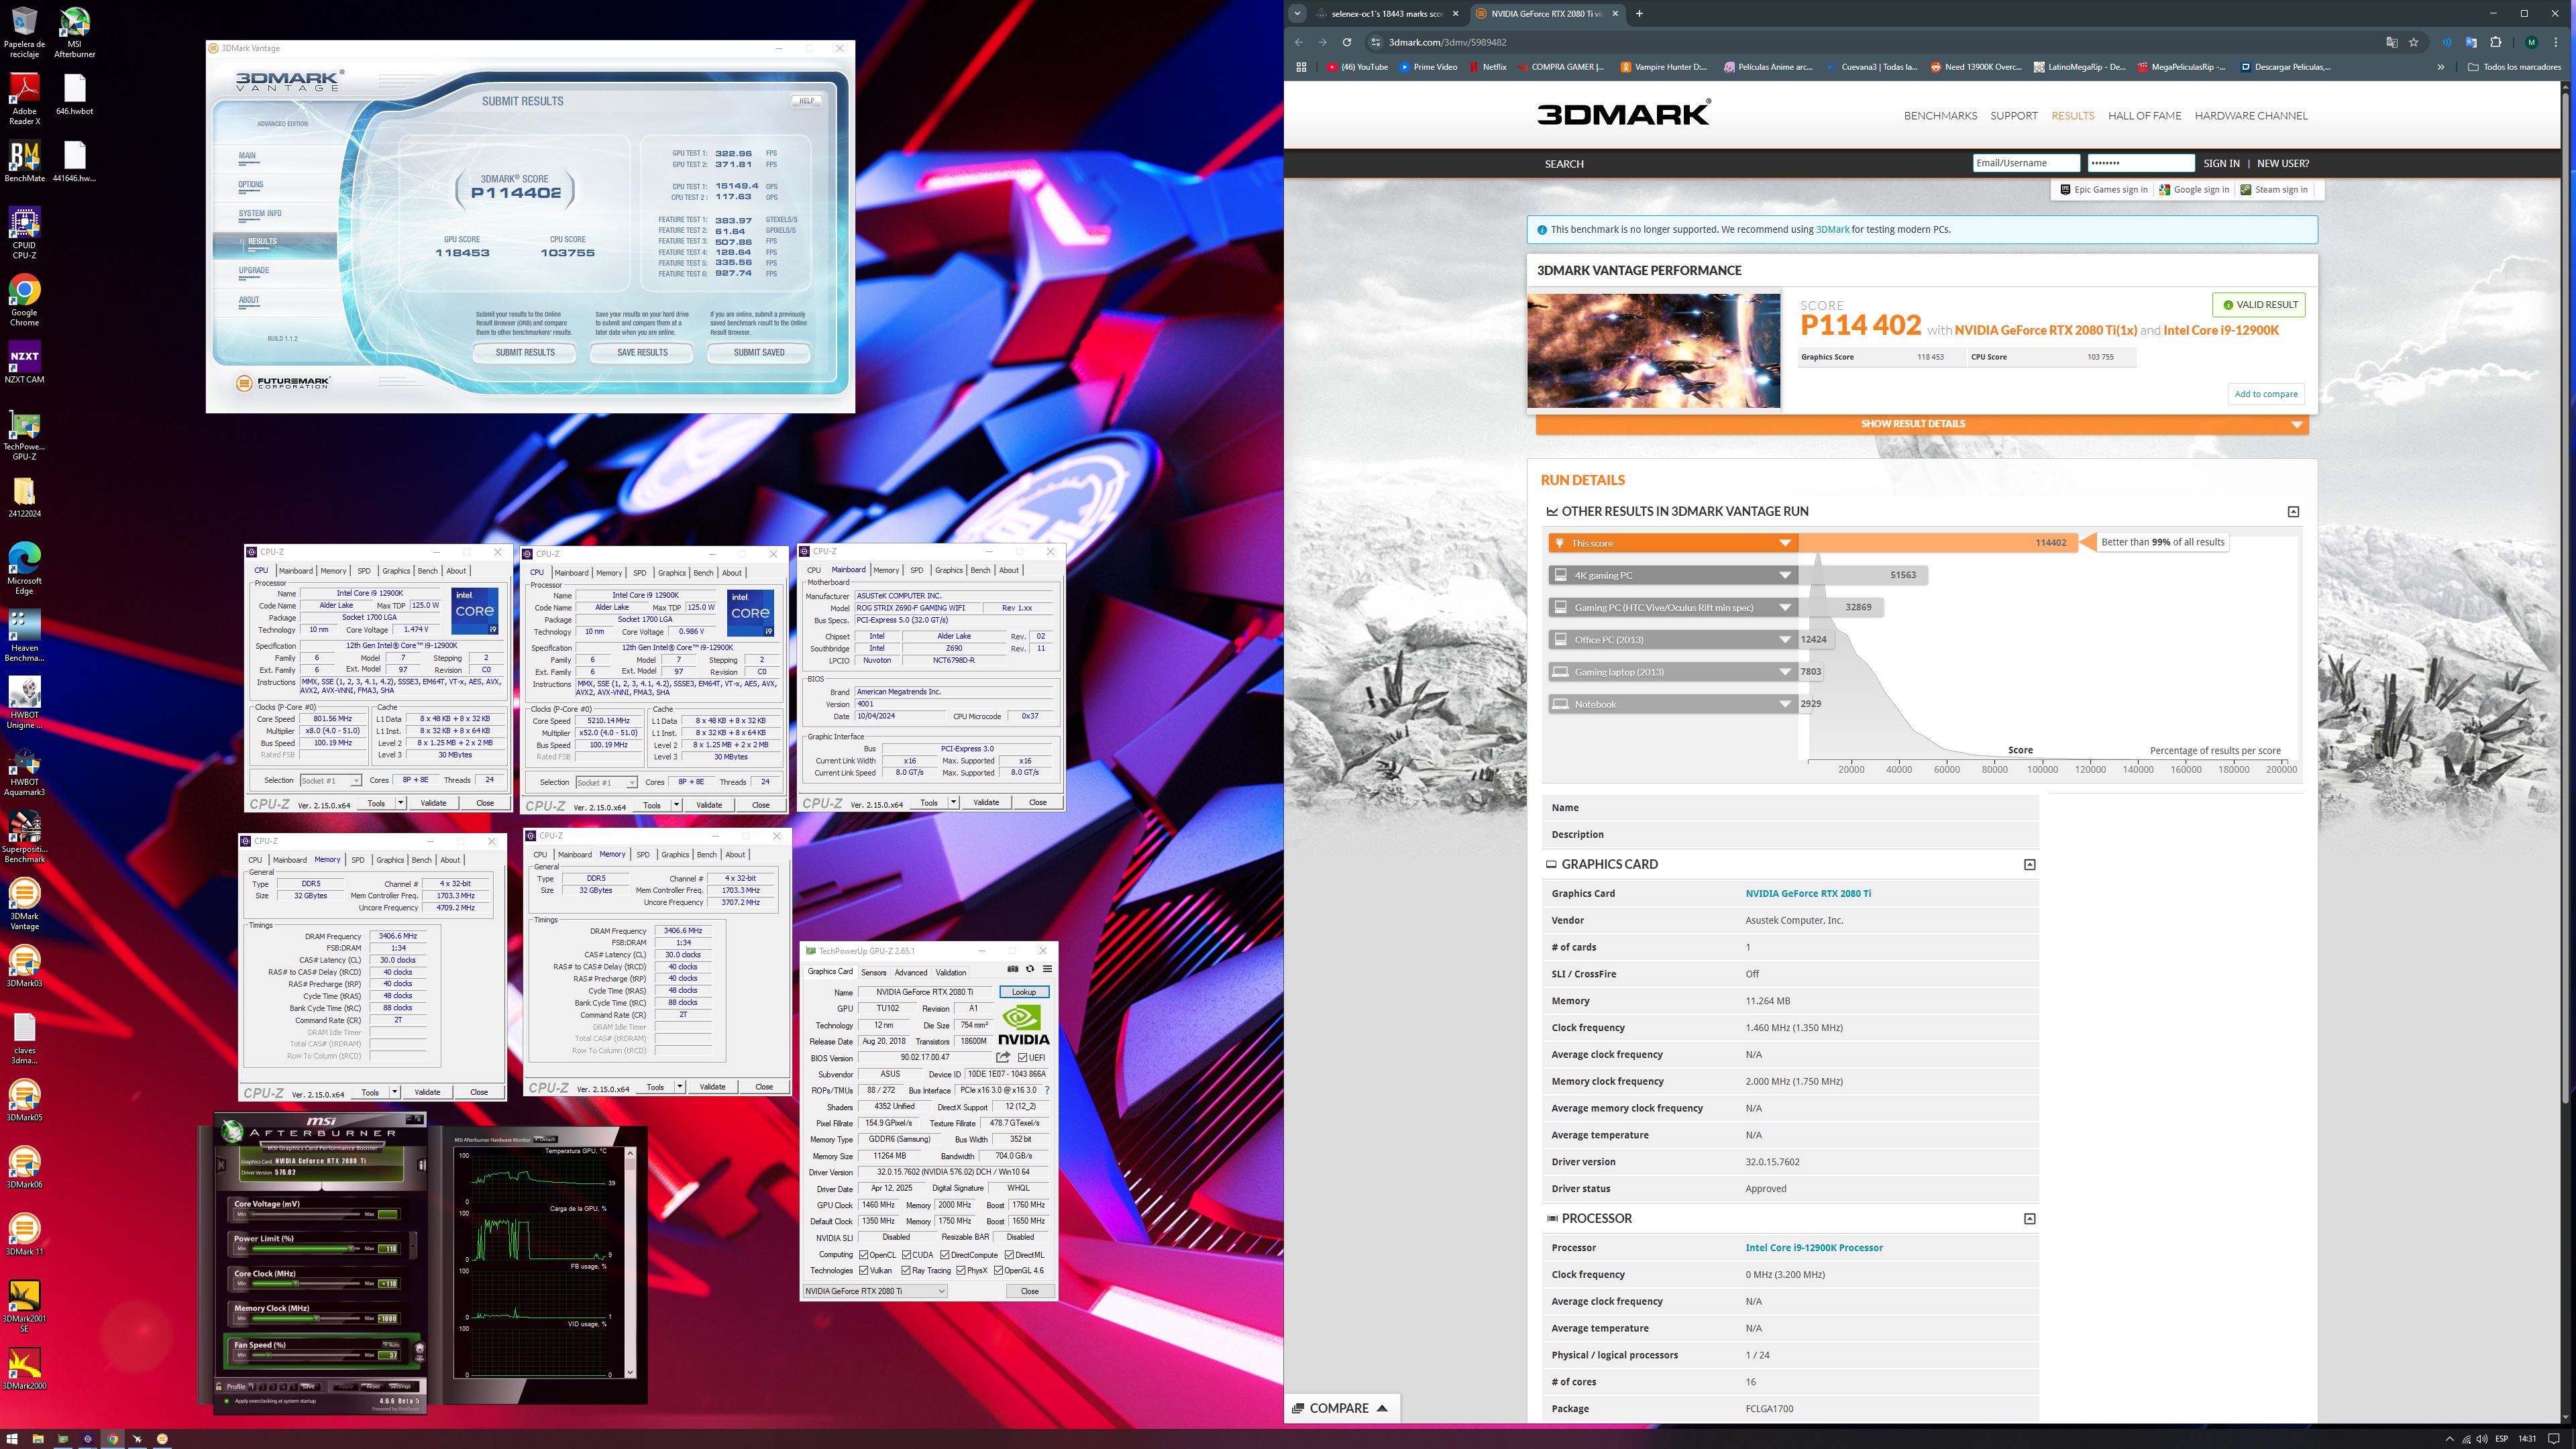Bookmark this page with the star icon
The width and height of the screenshot is (2576, 1449).
click(2413, 42)
